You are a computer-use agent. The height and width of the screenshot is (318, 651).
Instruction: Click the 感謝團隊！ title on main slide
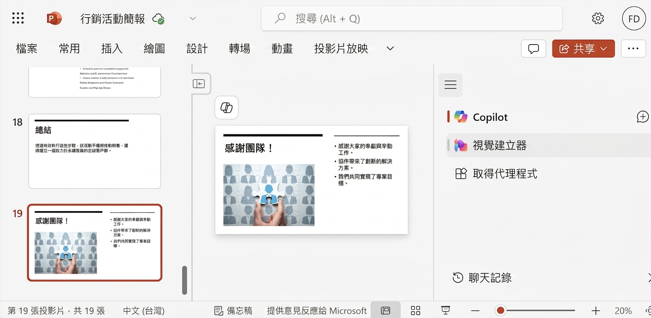(x=250, y=148)
